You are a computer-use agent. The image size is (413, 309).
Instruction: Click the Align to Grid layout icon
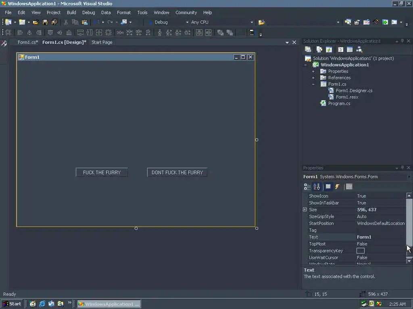coord(8,33)
